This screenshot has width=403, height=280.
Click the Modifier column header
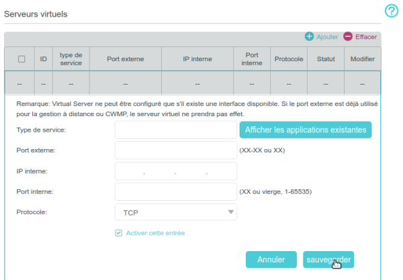coord(363,59)
